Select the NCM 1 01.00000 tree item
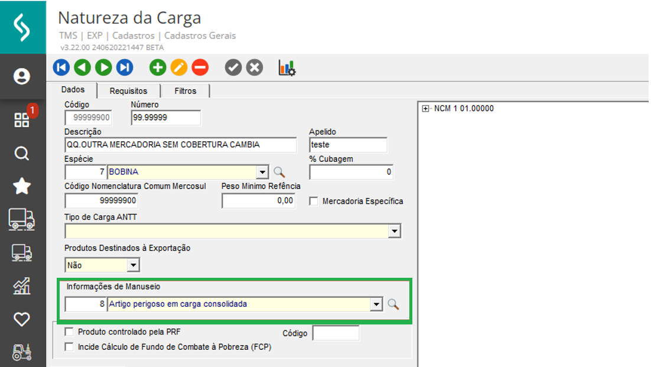Screen dimensions: 651x367 pyautogui.click(x=464, y=108)
